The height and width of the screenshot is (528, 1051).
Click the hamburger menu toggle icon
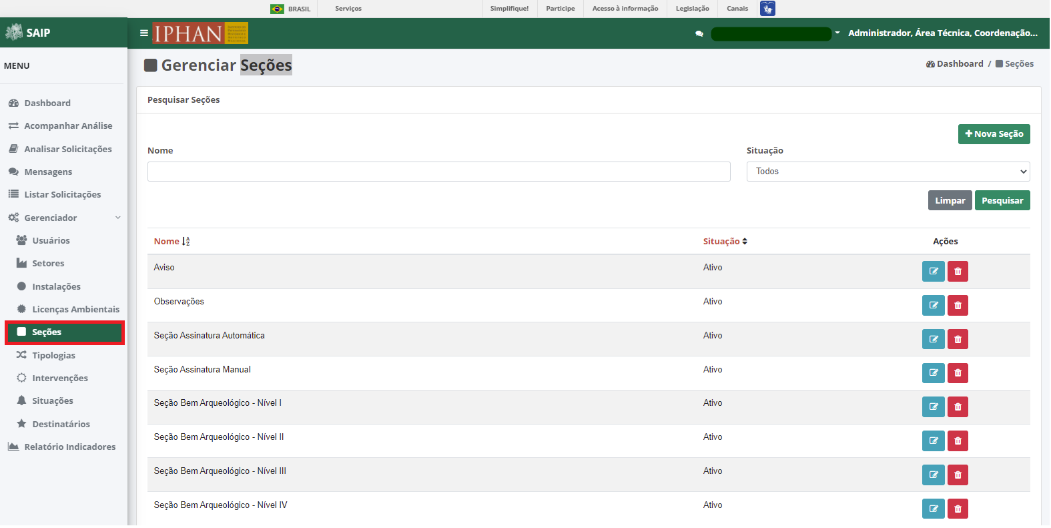[x=143, y=33]
